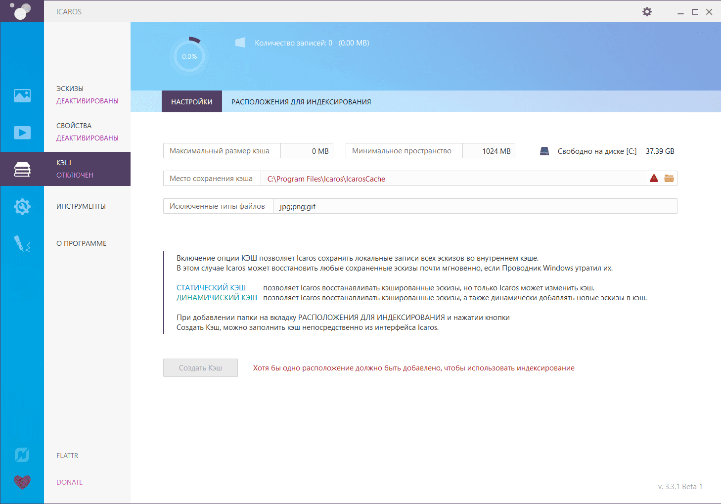Click the Максимальный размер кэша label
Screen dimensions: 721x504
click(220, 151)
